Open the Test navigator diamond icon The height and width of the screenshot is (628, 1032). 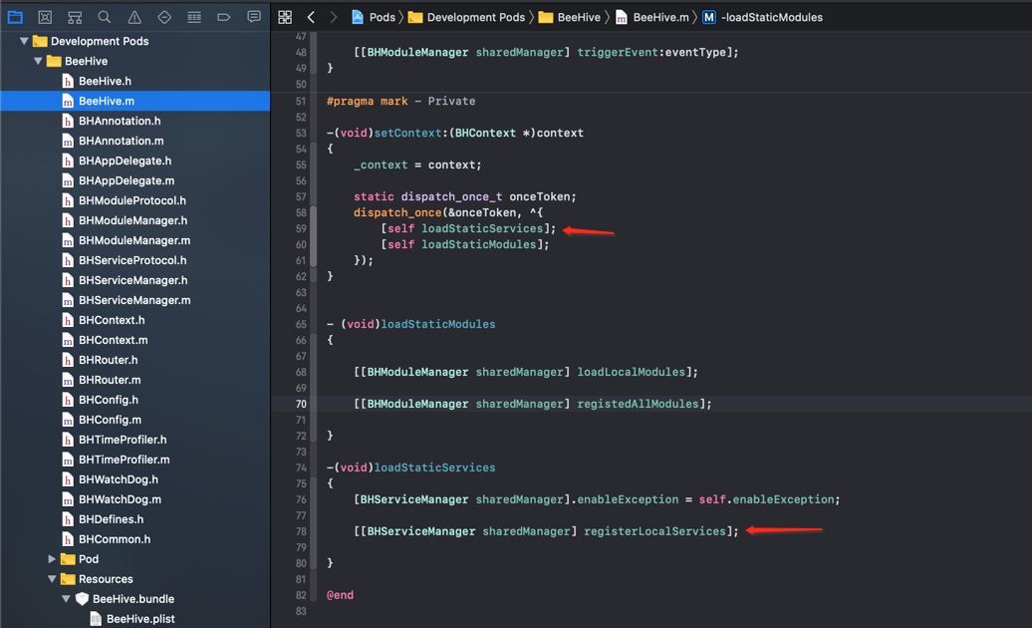pyautogui.click(x=164, y=17)
